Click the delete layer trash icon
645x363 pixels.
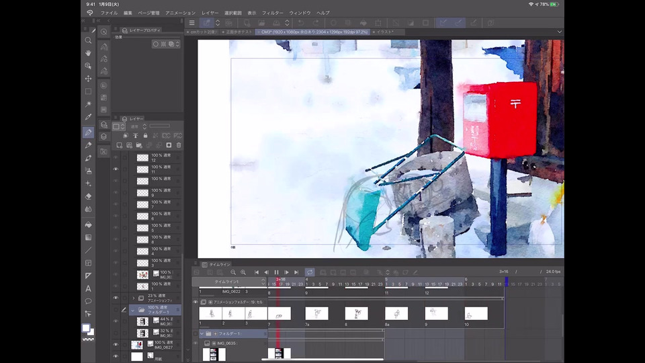(x=179, y=145)
